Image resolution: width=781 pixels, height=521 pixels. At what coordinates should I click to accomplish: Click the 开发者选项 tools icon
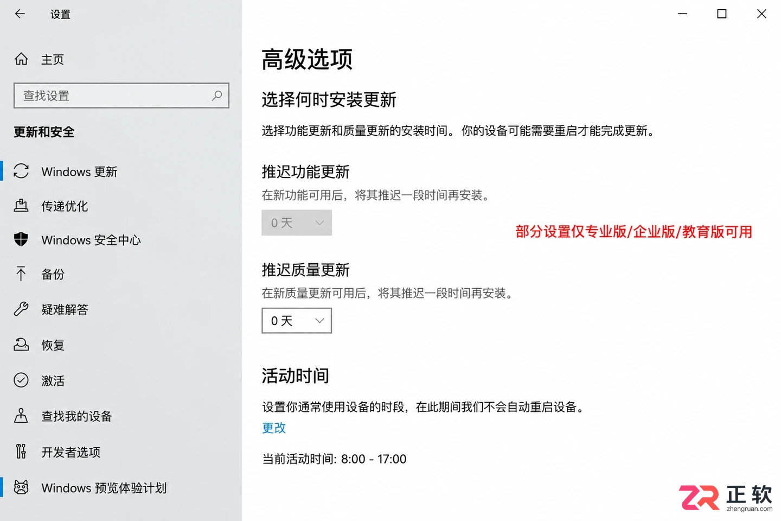[21, 452]
